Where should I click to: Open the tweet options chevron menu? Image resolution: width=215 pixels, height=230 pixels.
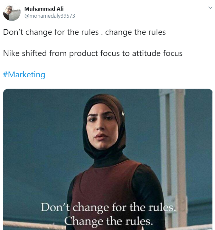(x=210, y=8)
